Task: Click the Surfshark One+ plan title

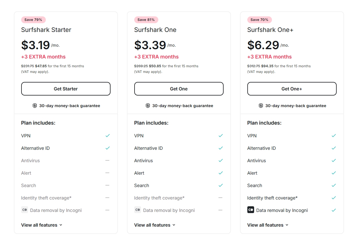Action: point(270,30)
